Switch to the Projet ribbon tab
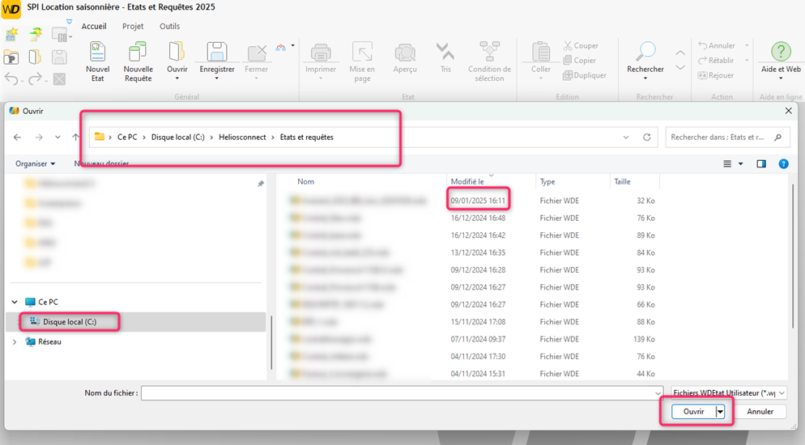 (133, 26)
